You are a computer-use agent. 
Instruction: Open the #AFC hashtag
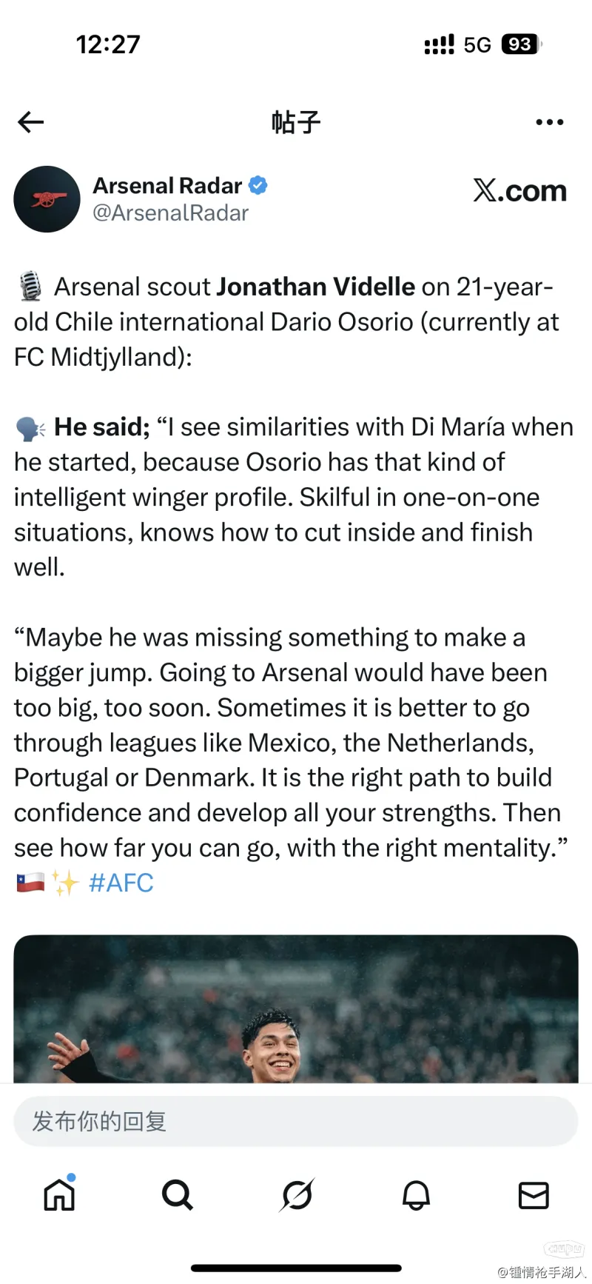121,883
